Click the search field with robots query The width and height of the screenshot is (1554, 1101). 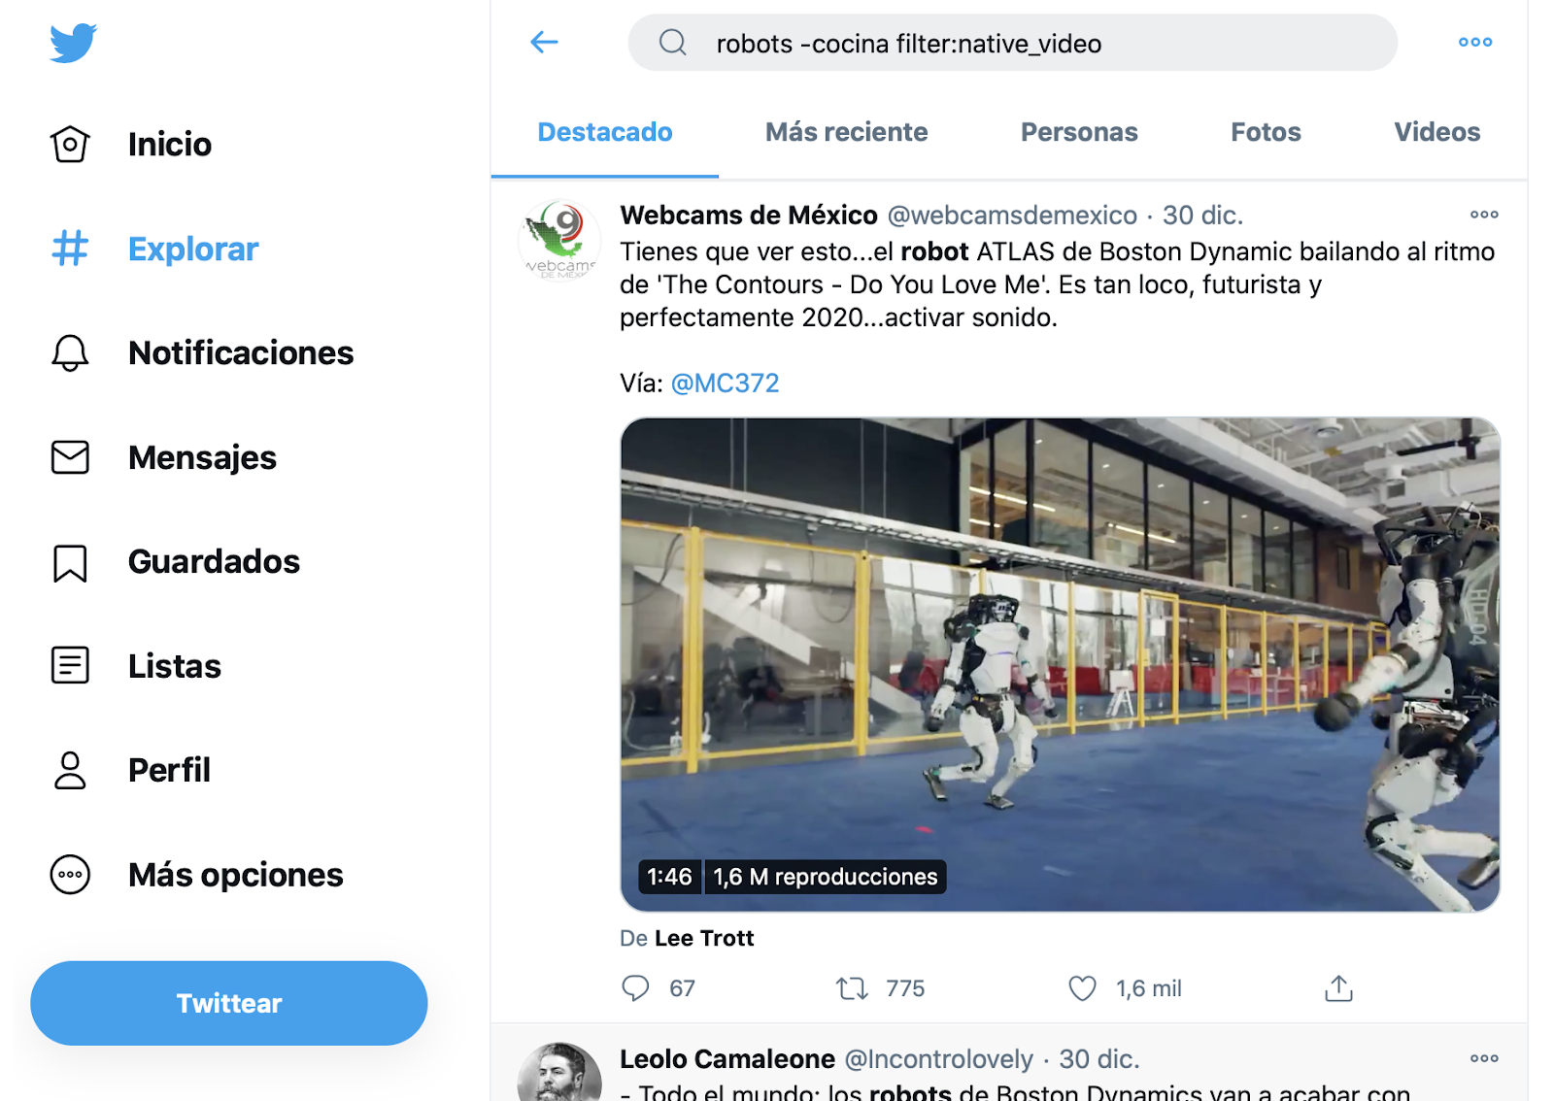(x=1012, y=43)
